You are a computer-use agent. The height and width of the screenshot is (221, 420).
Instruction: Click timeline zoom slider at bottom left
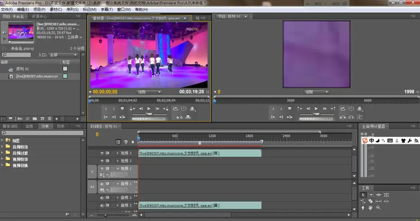[105, 215]
